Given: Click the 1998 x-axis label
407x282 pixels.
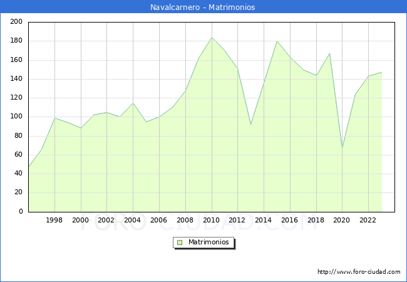Looking at the screenshot, I should click(x=54, y=220).
